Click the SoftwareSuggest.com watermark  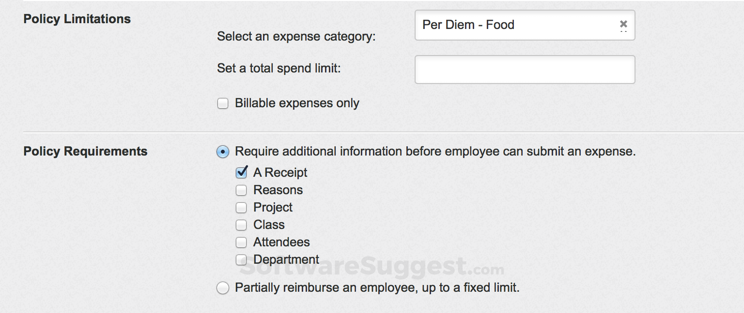[372, 267]
